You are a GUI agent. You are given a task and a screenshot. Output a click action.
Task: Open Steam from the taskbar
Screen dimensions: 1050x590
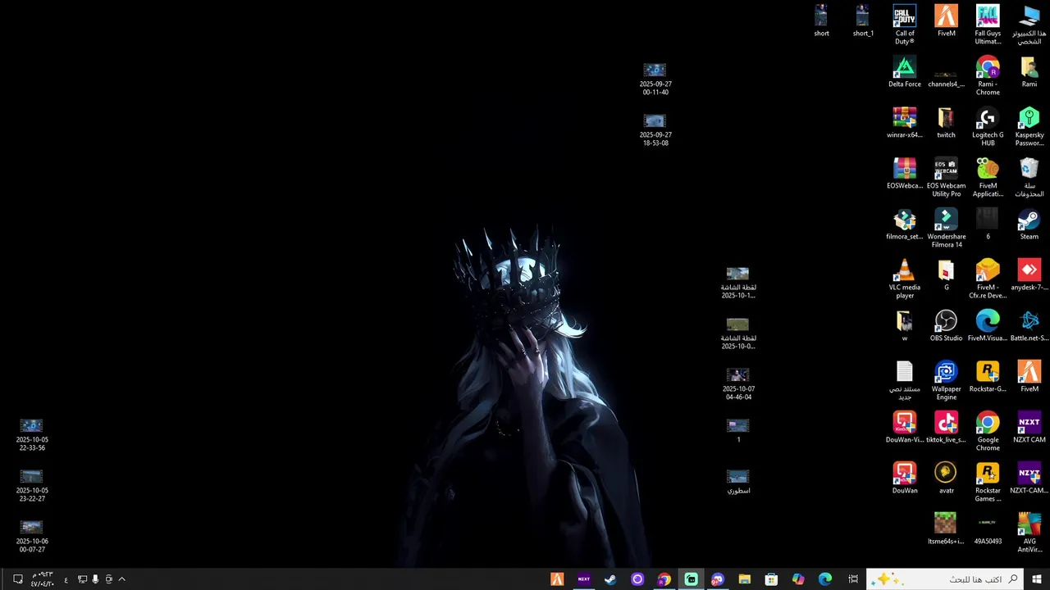610,579
